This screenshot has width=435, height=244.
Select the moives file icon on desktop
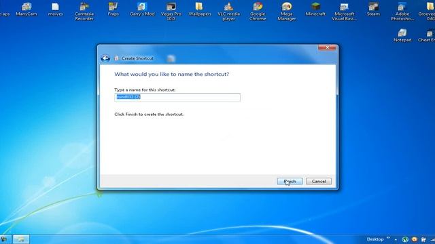click(x=55, y=9)
